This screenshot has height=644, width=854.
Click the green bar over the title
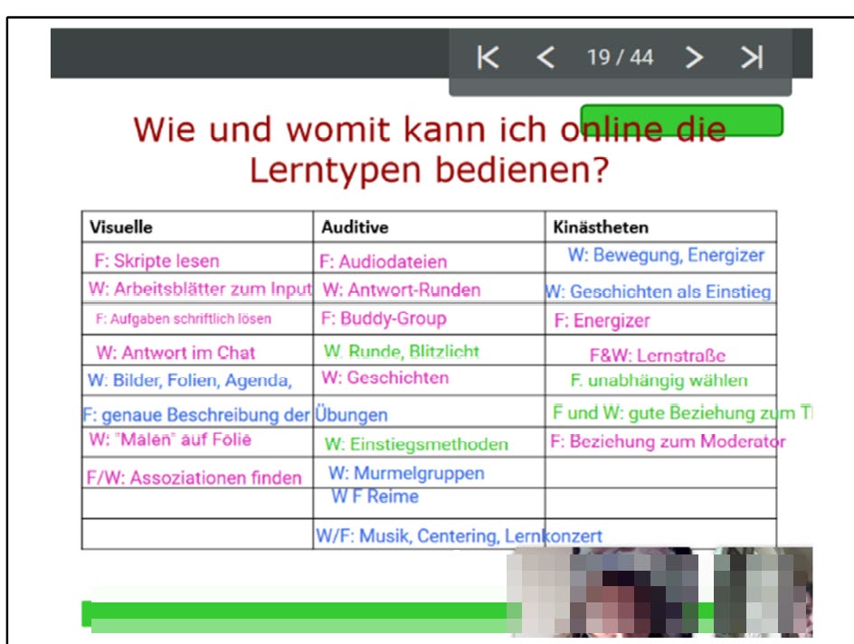[x=682, y=120]
